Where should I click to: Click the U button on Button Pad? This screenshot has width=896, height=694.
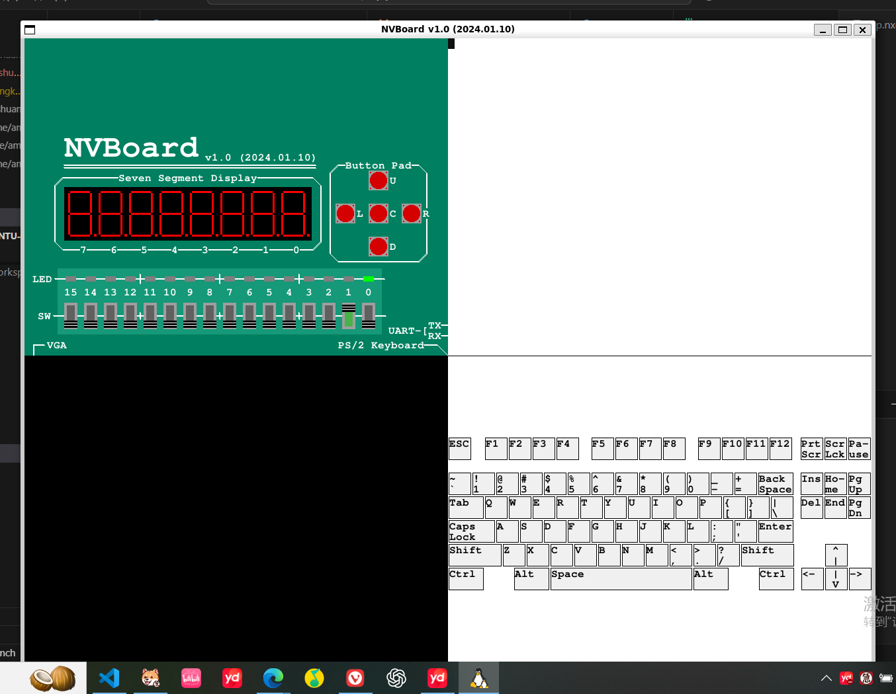tap(379, 180)
